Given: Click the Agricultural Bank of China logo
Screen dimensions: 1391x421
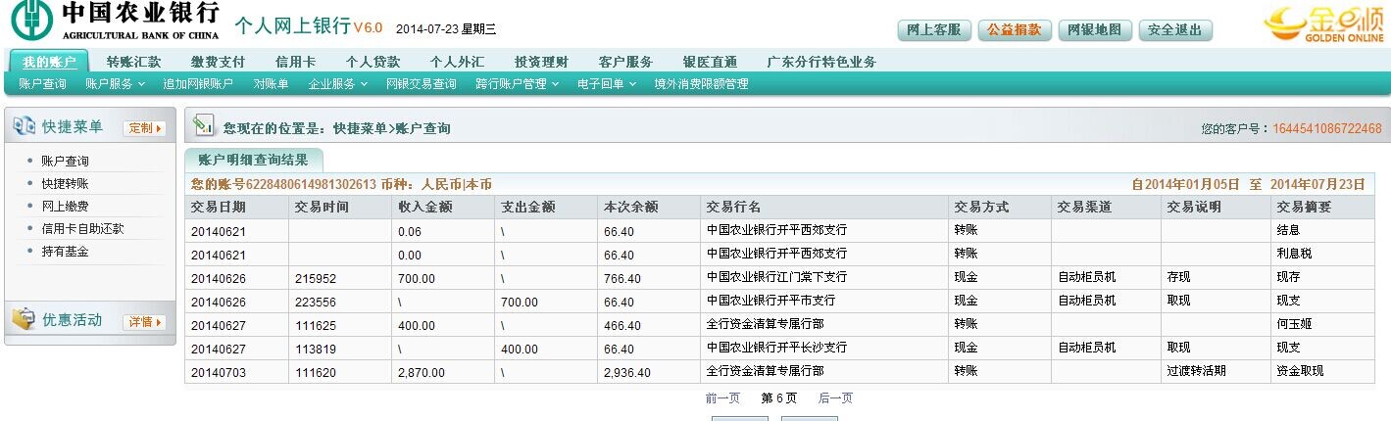Looking at the screenshot, I should [x=116, y=21].
